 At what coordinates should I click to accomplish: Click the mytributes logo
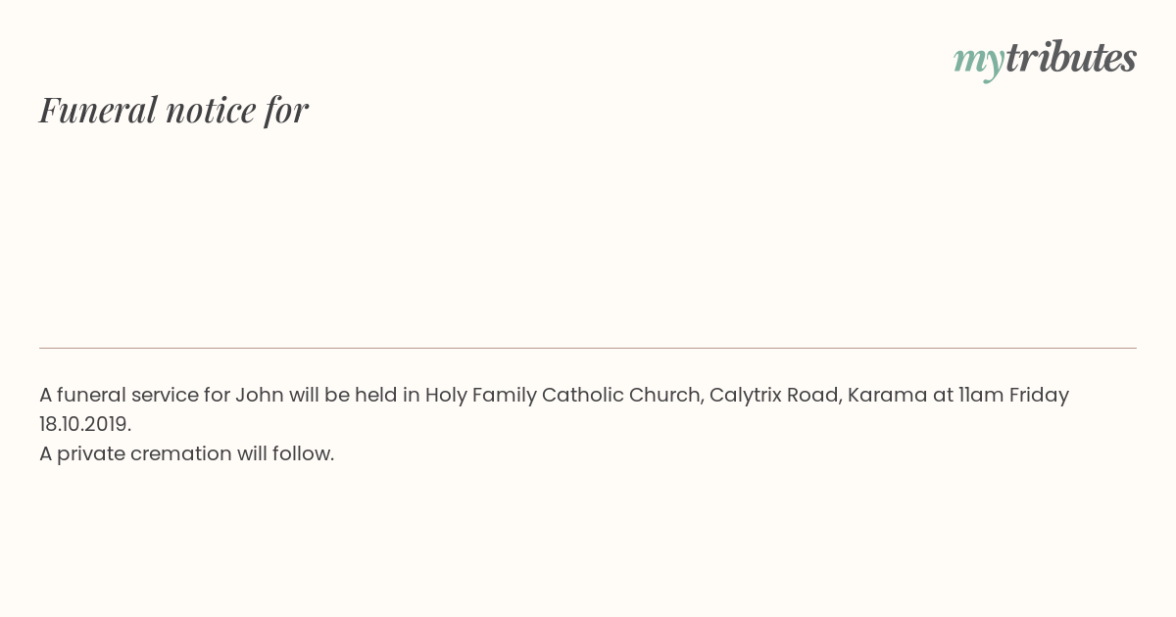pyautogui.click(x=1045, y=59)
